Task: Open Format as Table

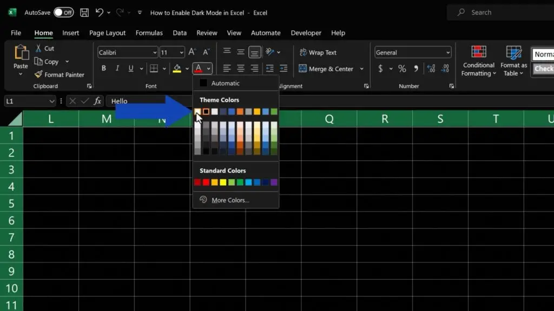Action: click(x=514, y=60)
